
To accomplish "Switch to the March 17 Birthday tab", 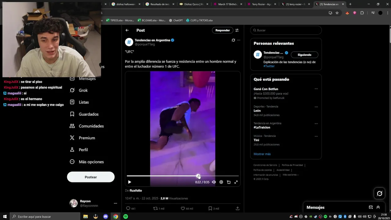I will (227, 4).
